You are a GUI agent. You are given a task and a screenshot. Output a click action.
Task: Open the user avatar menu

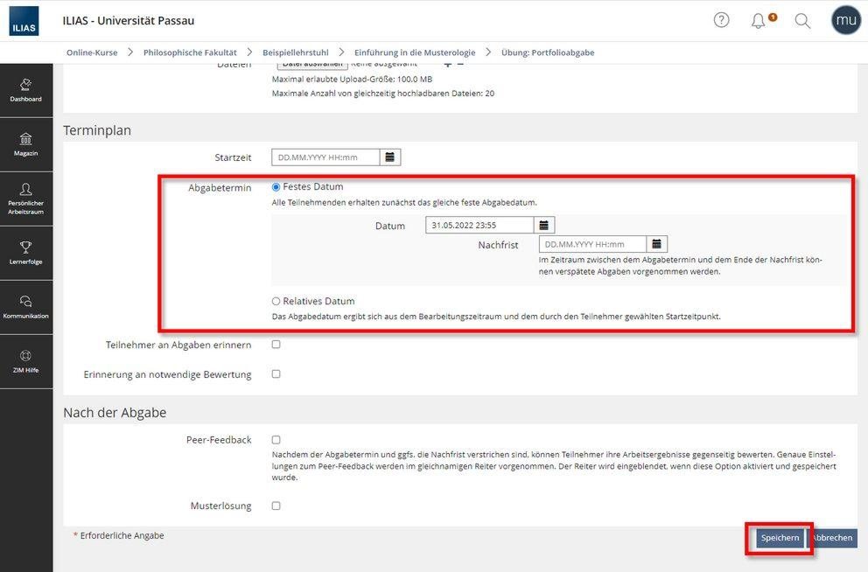(846, 20)
